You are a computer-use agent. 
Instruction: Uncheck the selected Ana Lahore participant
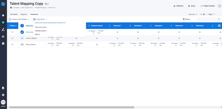pos(22,32)
